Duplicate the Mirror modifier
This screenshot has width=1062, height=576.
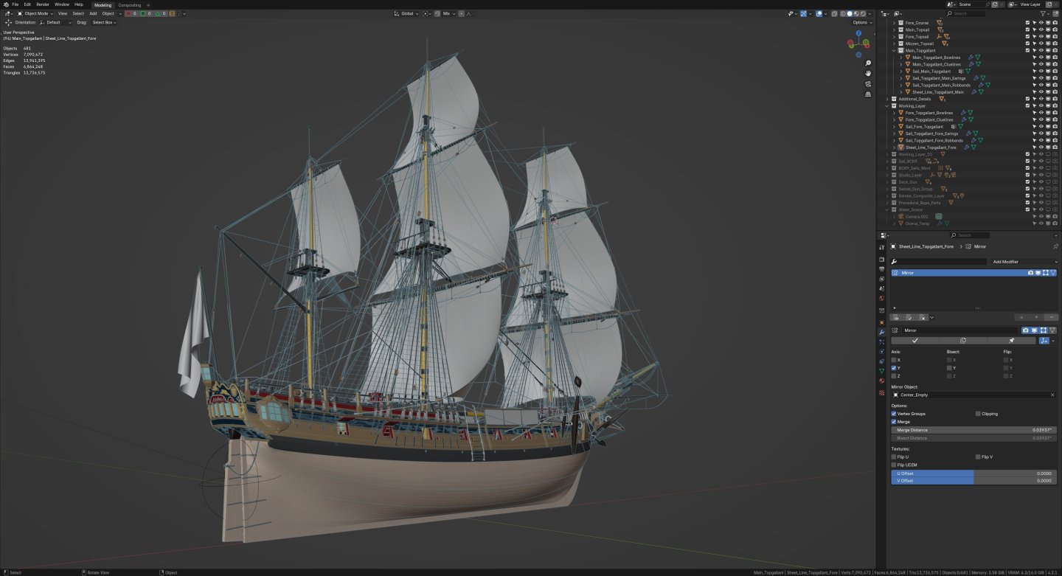pos(963,341)
